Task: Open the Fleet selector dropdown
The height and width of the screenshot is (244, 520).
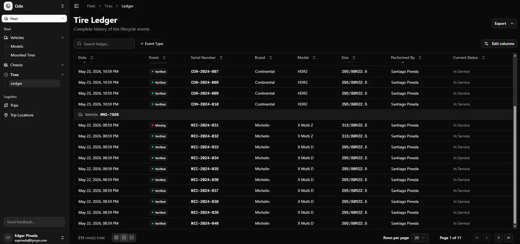Action: (34, 19)
